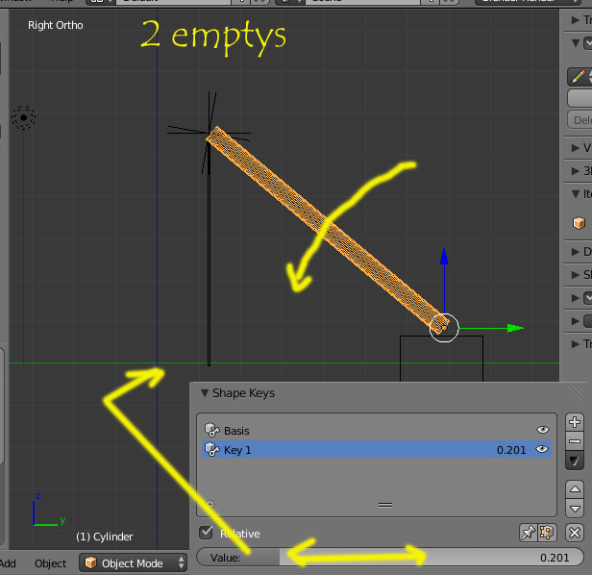The height and width of the screenshot is (575, 592).
Task: Click the grease pencil icon in sidebar
Action: [579, 77]
